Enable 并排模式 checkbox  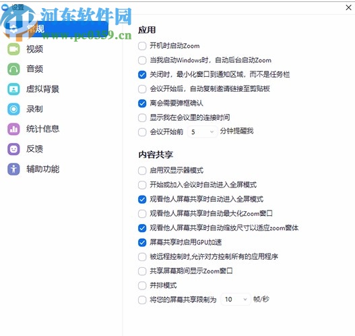[142, 285]
